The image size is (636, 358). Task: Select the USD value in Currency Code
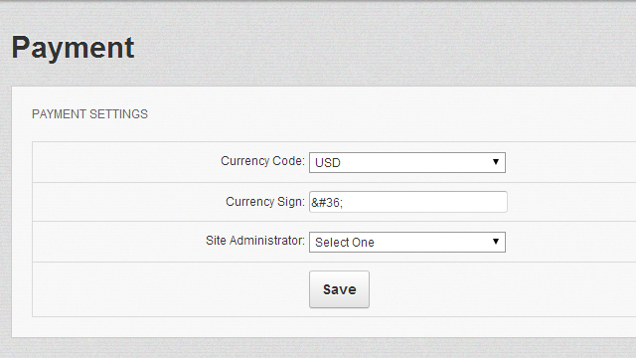328,163
